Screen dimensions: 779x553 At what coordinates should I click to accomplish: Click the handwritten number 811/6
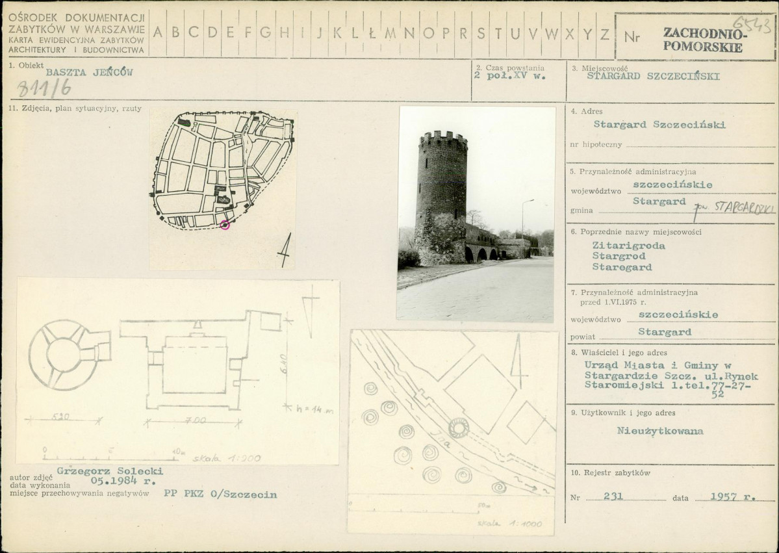coord(44,89)
